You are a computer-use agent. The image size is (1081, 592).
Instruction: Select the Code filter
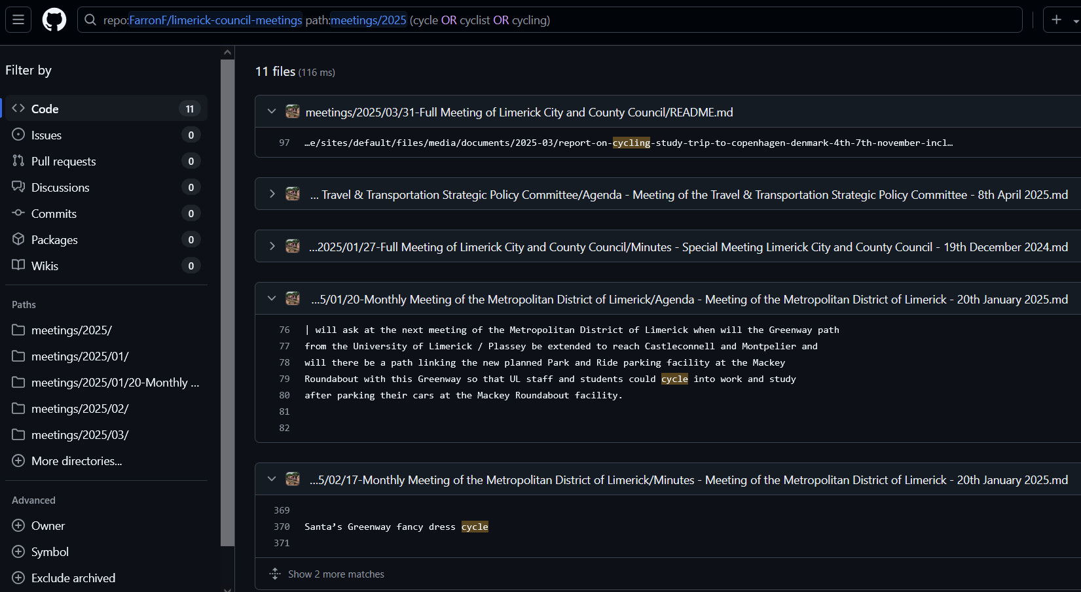tap(106, 109)
